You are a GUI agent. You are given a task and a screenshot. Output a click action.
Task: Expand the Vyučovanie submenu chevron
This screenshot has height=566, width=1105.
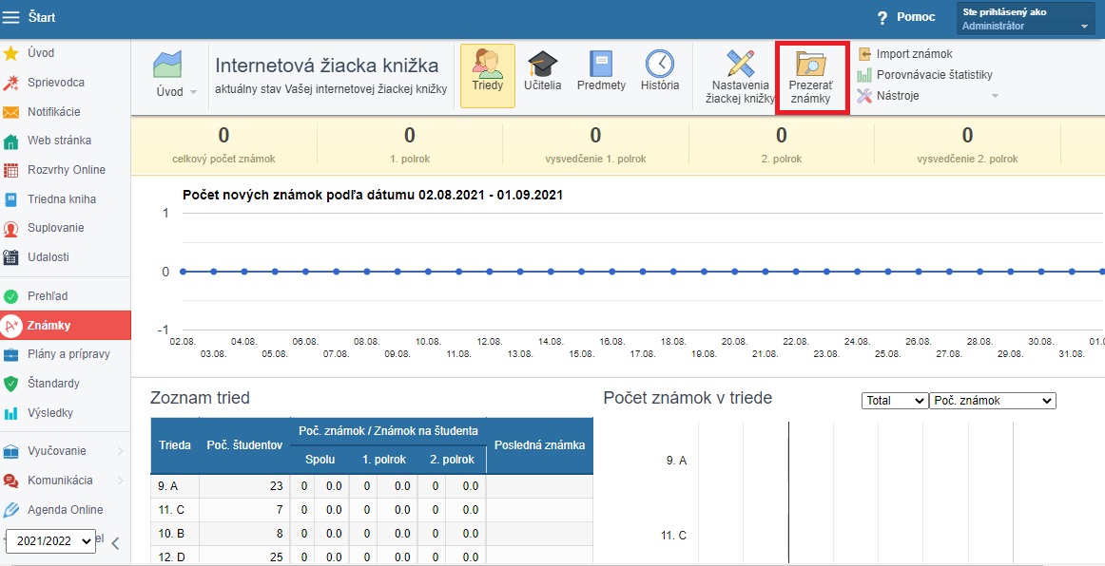point(121,451)
